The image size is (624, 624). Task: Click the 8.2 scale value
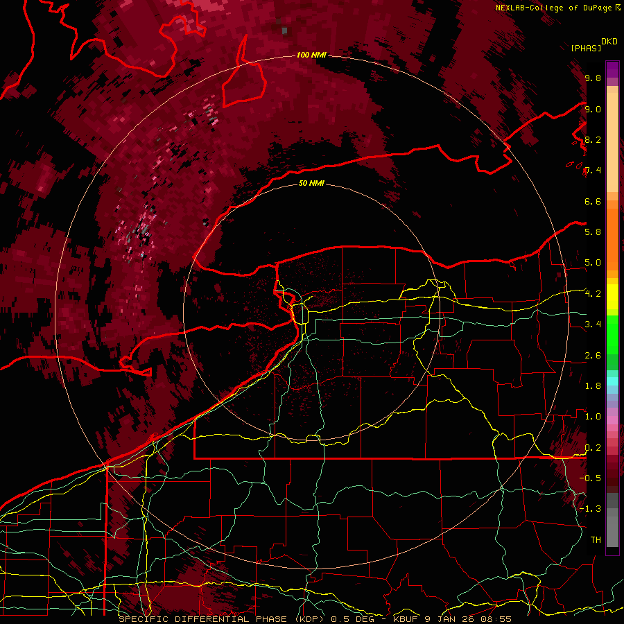(593, 139)
